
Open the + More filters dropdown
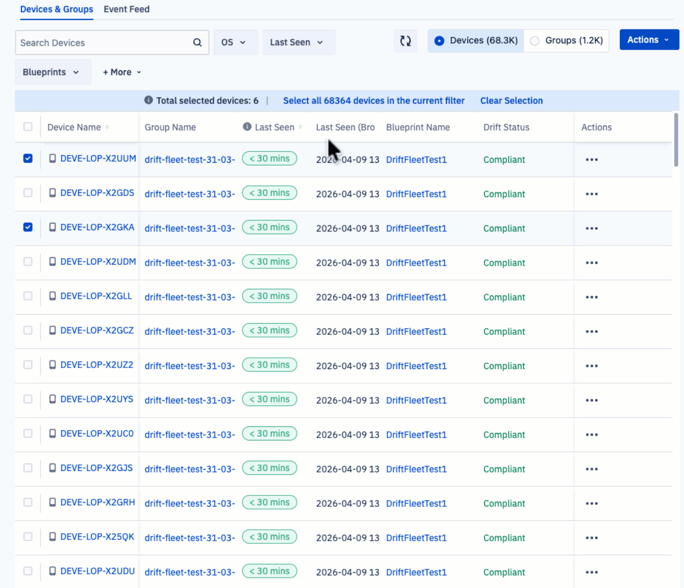(121, 72)
